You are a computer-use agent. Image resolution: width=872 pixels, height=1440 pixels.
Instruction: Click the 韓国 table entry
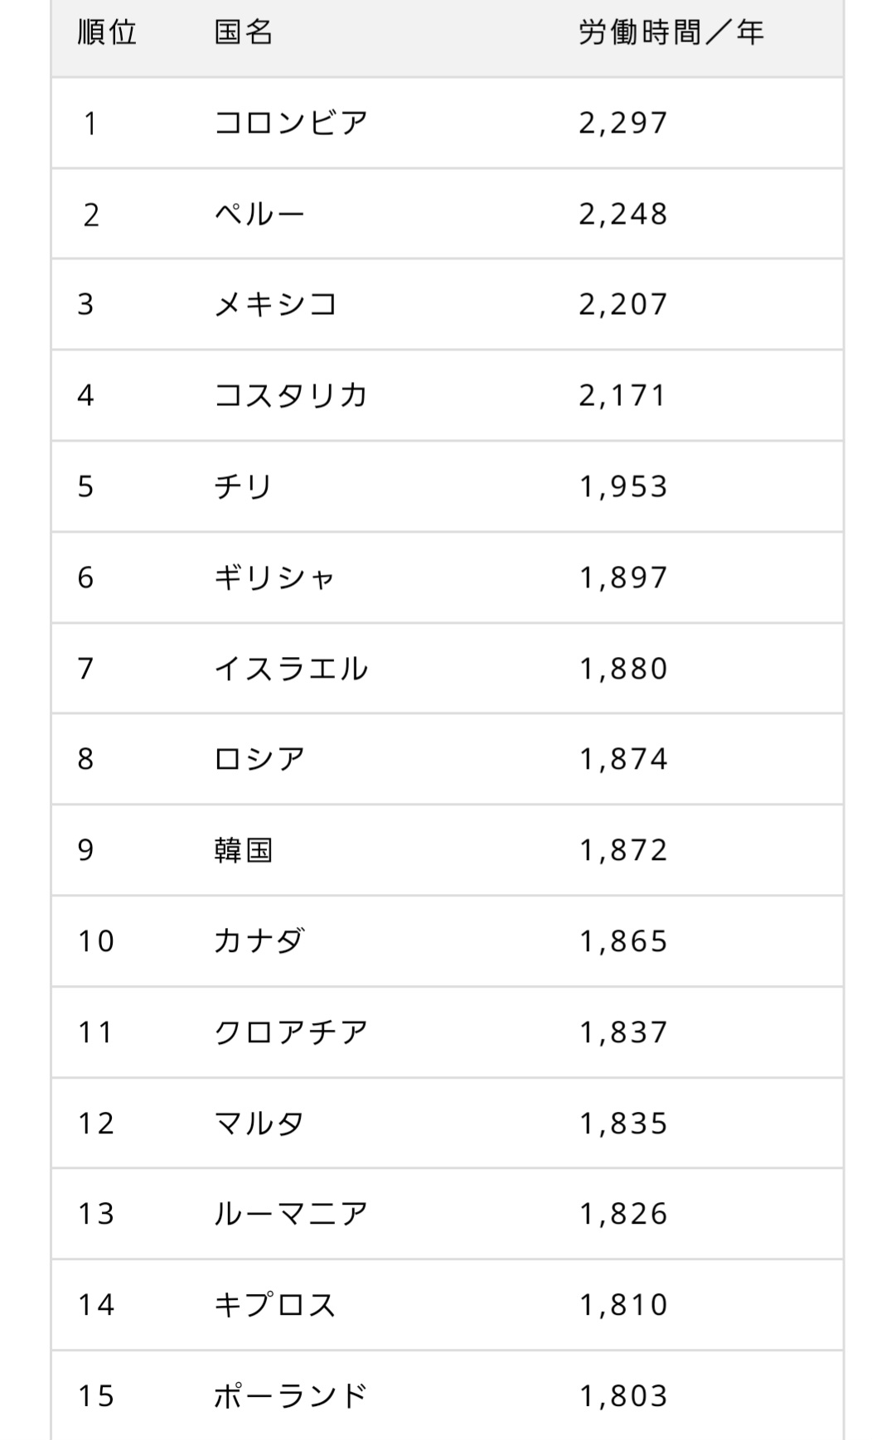244,850
